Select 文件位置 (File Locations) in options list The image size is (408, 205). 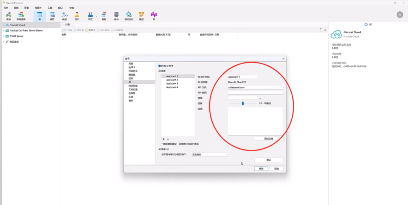coord(133,89)
